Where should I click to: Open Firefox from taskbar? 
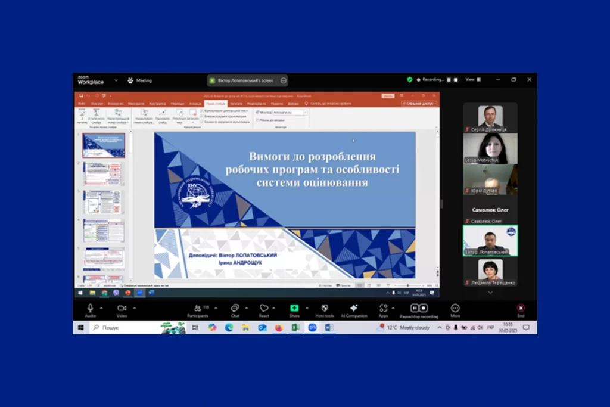[x=279, y=328]
